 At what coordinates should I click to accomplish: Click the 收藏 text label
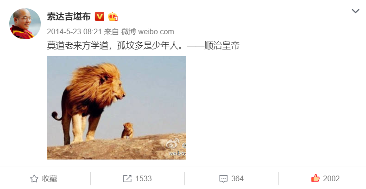point(50,178)
